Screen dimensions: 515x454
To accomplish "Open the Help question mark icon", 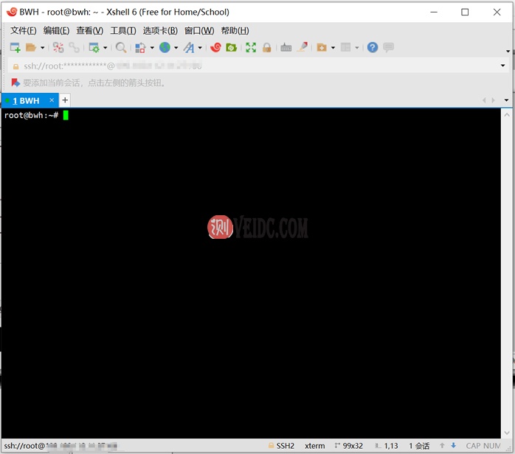I will (373, 48).
